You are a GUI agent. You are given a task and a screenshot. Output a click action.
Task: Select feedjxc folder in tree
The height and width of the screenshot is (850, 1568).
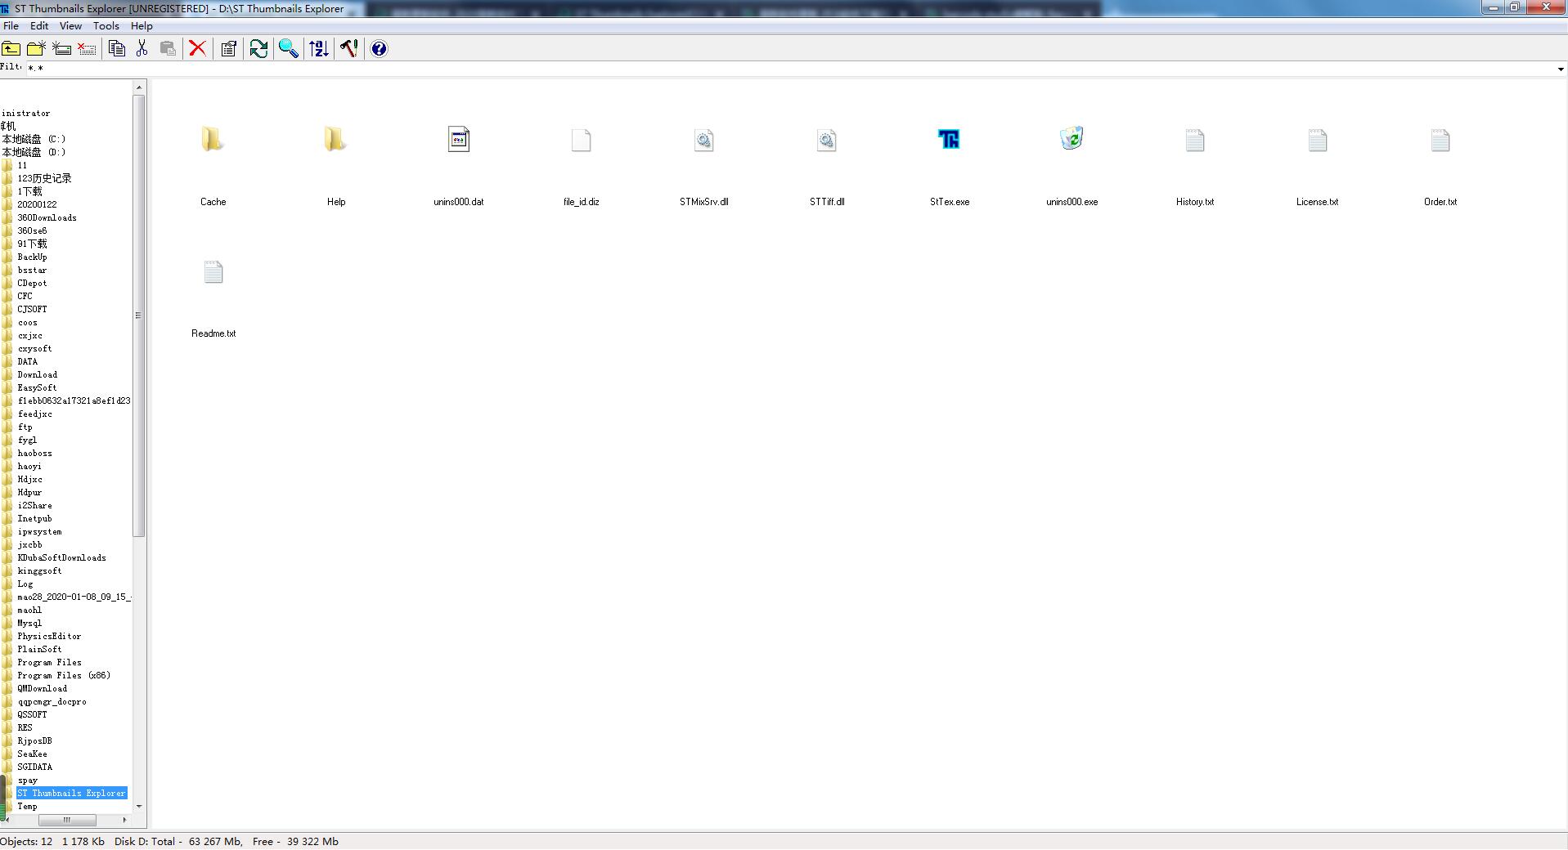tap(34, 414)
